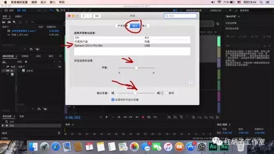This screenshot has width=274, height=154.
Task: Select the 输出 output tab
Action: pyautogui.click(x=135, y=26)
